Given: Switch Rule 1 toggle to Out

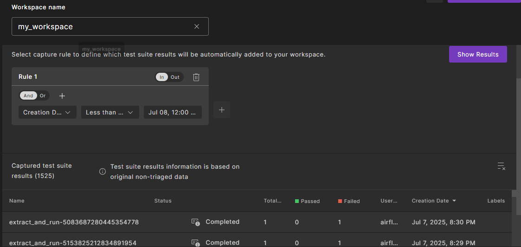Looking at the screenshot, I should pyautogui.click(x=175, y=77).
